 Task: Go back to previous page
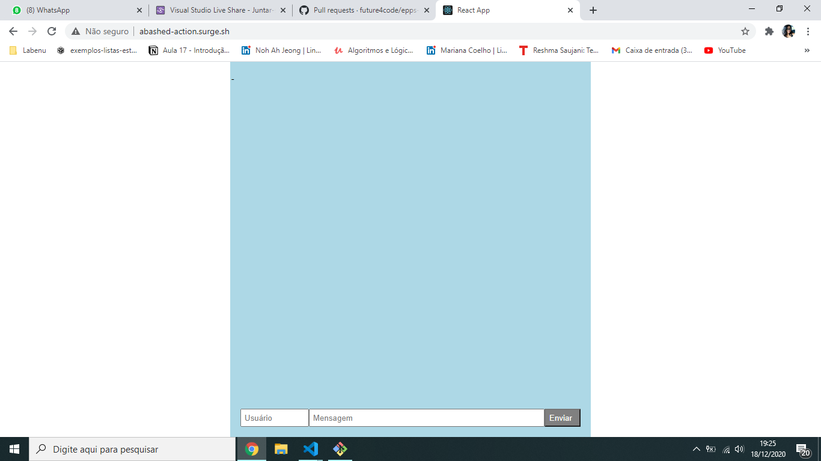(x=13, y=31)
